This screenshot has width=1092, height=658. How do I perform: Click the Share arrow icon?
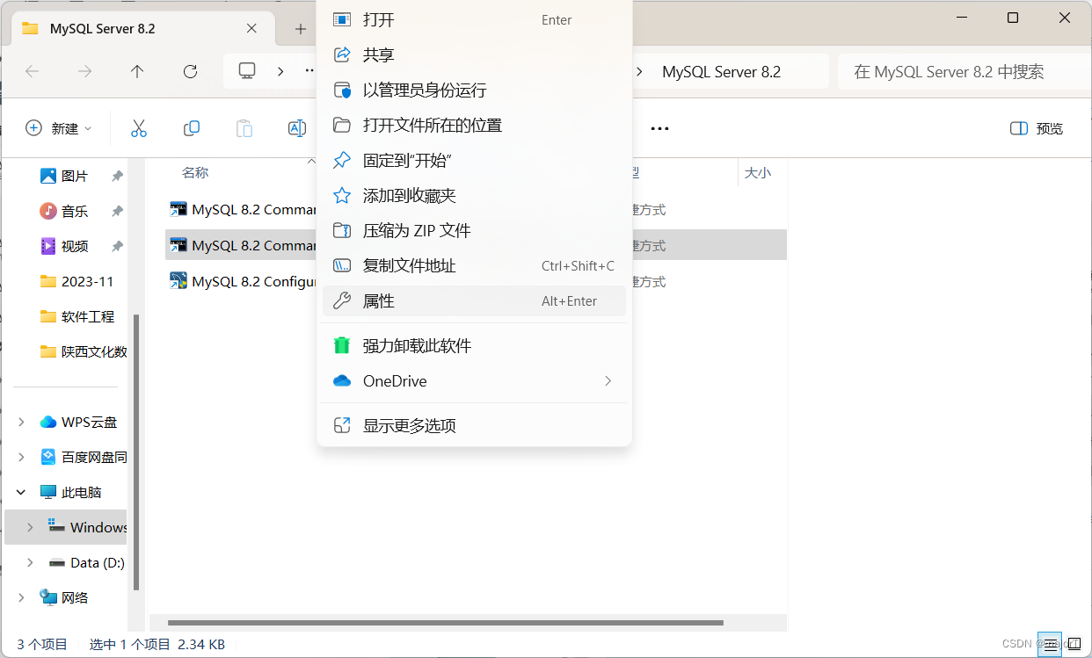tap(342, 54)
